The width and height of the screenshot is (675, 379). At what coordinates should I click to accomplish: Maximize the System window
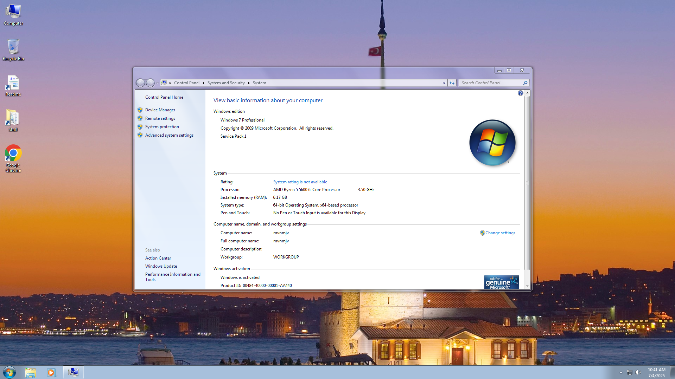(x=509, y=71)
